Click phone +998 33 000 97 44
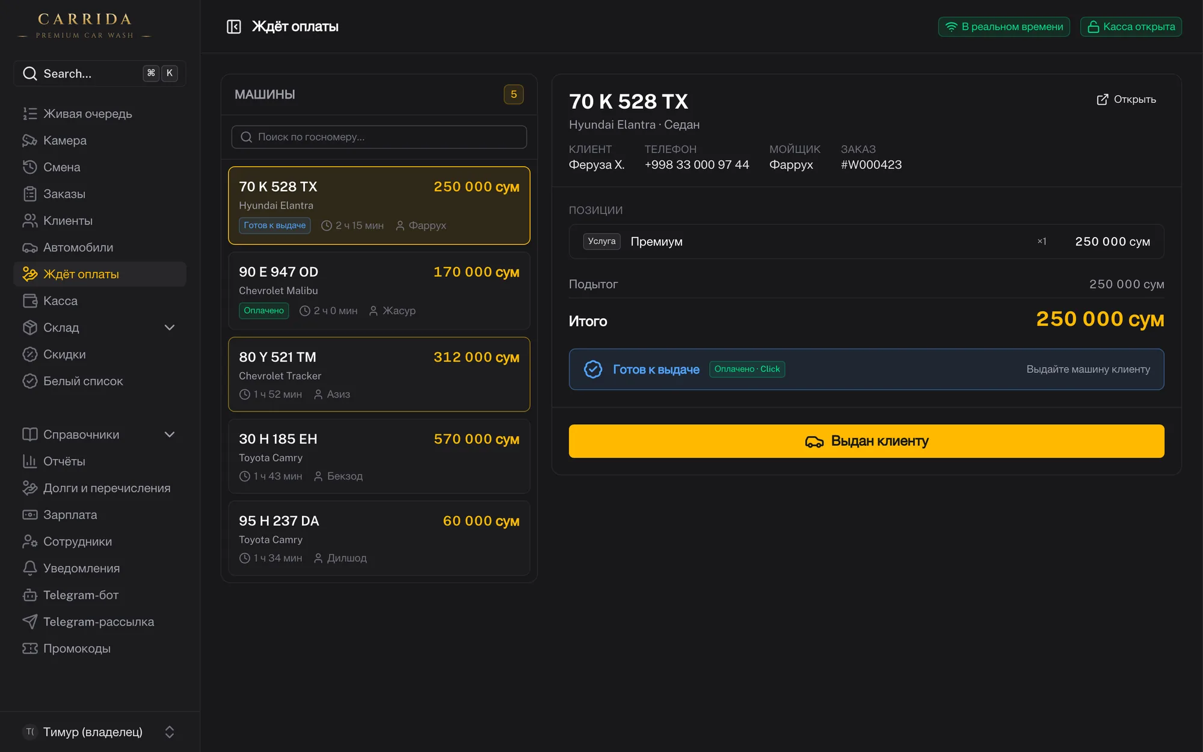Image resolution: width=1203 pixels, height=752 pixels. [697, 165]
